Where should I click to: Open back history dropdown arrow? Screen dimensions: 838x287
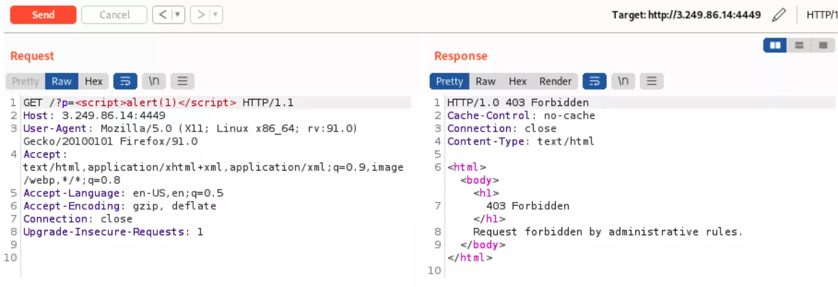click(x=178, y=15)
